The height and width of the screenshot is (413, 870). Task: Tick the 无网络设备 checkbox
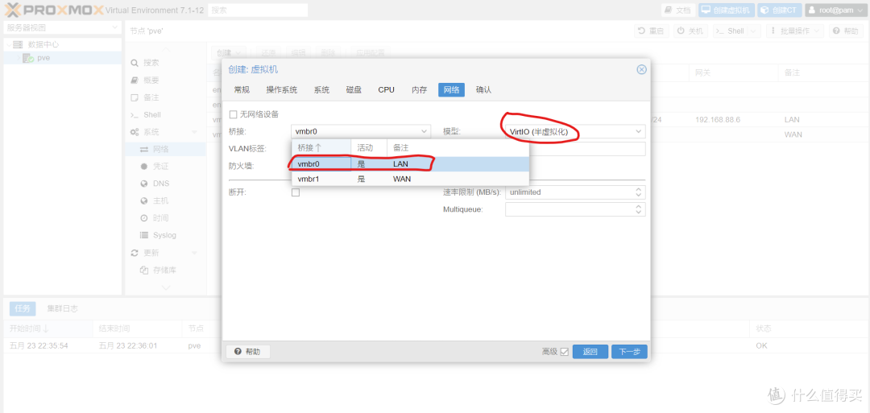coord(233,115)
